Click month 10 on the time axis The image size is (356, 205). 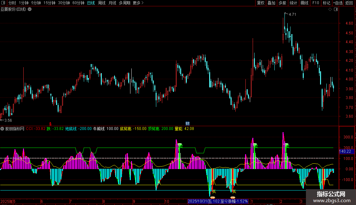(x=167, y=201)
